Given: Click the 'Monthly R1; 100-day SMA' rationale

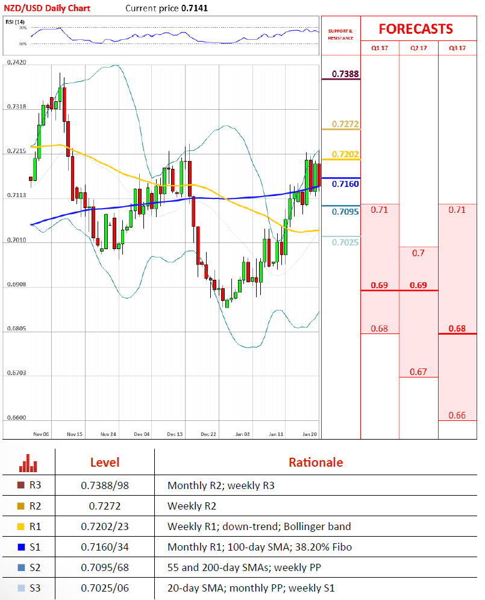Looking at the screenshot, I should pos(260,547).
